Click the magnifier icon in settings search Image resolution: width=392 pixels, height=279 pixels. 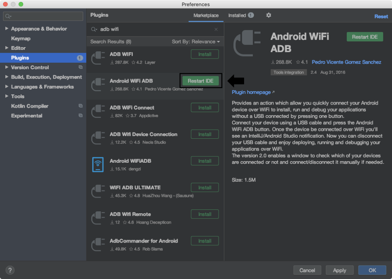(x=8, y=16)
